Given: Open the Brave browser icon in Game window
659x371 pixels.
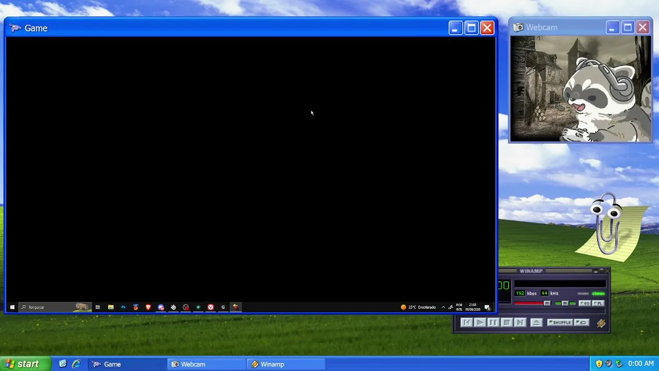Looking at the screenshot, I should pos(148,307).
